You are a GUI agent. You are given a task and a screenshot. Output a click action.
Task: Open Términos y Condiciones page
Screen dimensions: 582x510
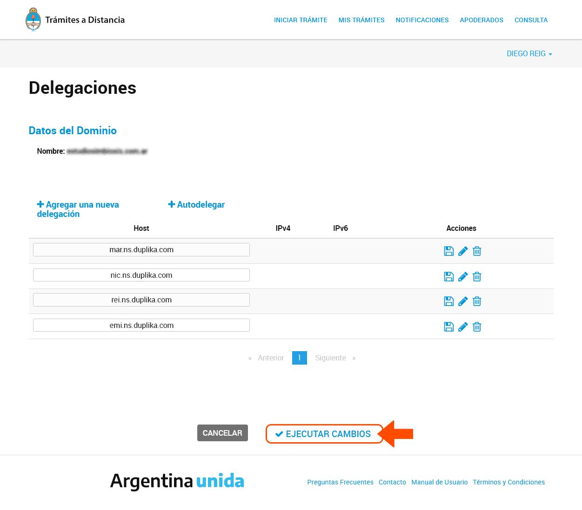[508, 482]
